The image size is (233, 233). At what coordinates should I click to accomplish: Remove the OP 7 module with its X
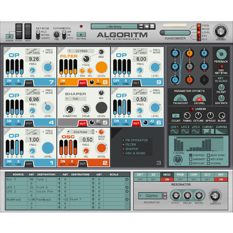click(6, 49)
